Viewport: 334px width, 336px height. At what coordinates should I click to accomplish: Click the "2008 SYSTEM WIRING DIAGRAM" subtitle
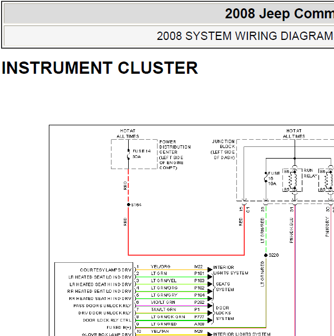[x=245, y=36]
